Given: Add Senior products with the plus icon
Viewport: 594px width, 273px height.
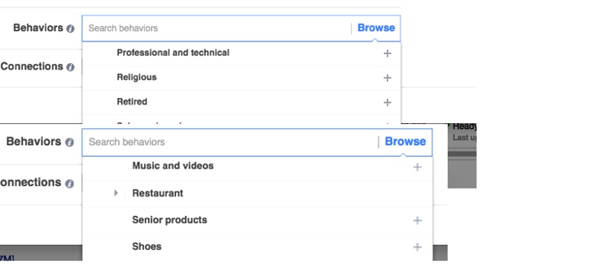Looking at the screenshot, I should pos(417,220).
